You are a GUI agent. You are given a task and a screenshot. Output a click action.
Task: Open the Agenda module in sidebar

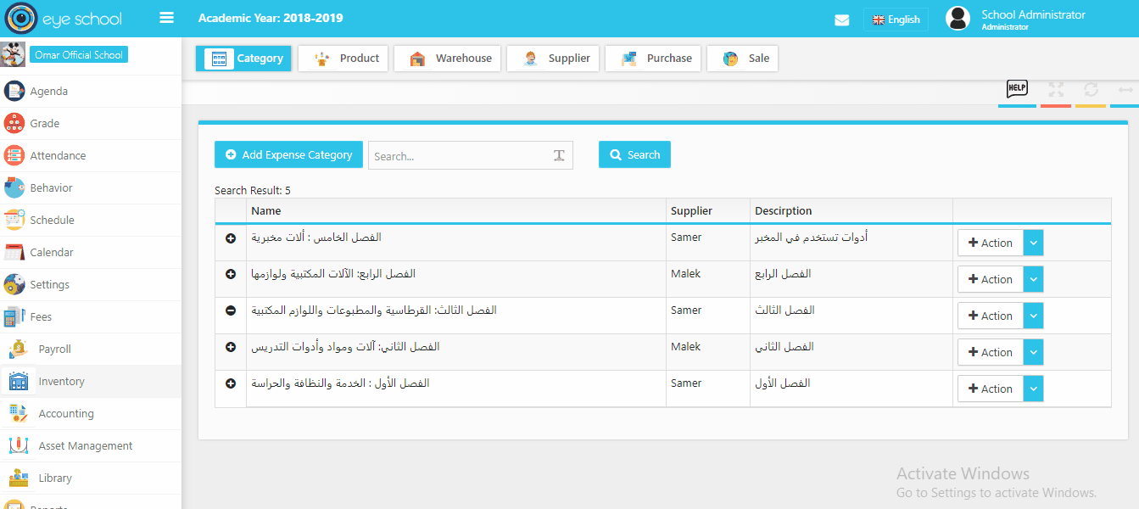91,92
